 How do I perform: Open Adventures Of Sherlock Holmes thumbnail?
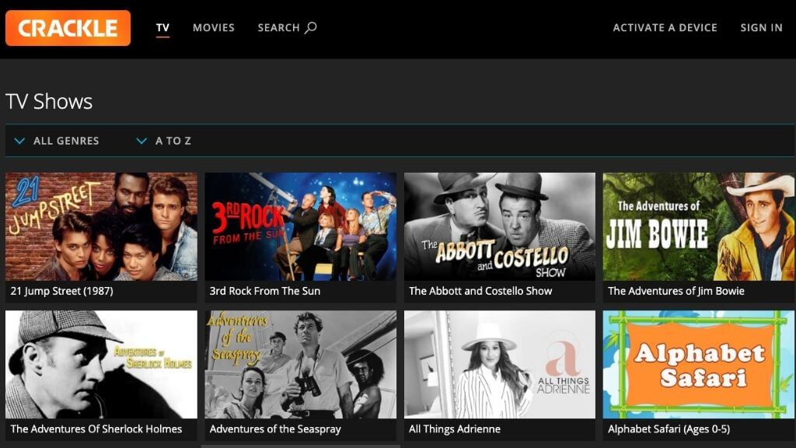pos(102,365)
